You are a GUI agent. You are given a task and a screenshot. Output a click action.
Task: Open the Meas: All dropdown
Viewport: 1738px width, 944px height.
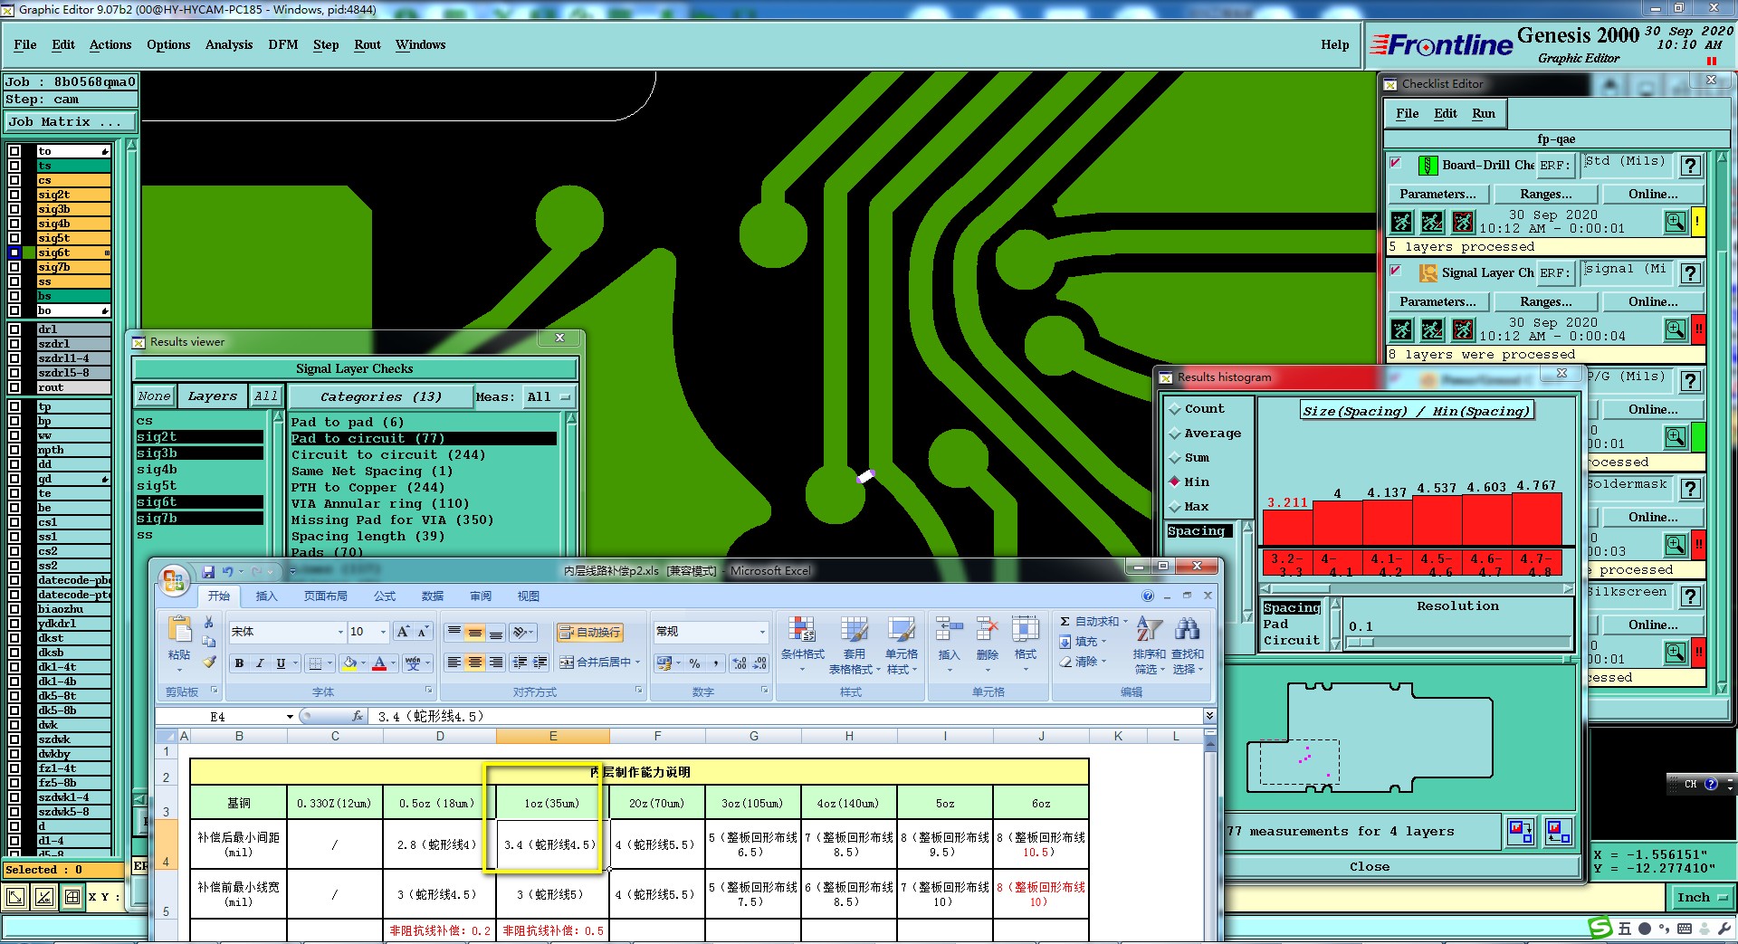(x=549, y=396)
